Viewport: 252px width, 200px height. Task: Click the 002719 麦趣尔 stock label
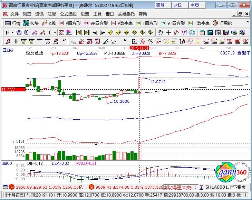235,53
